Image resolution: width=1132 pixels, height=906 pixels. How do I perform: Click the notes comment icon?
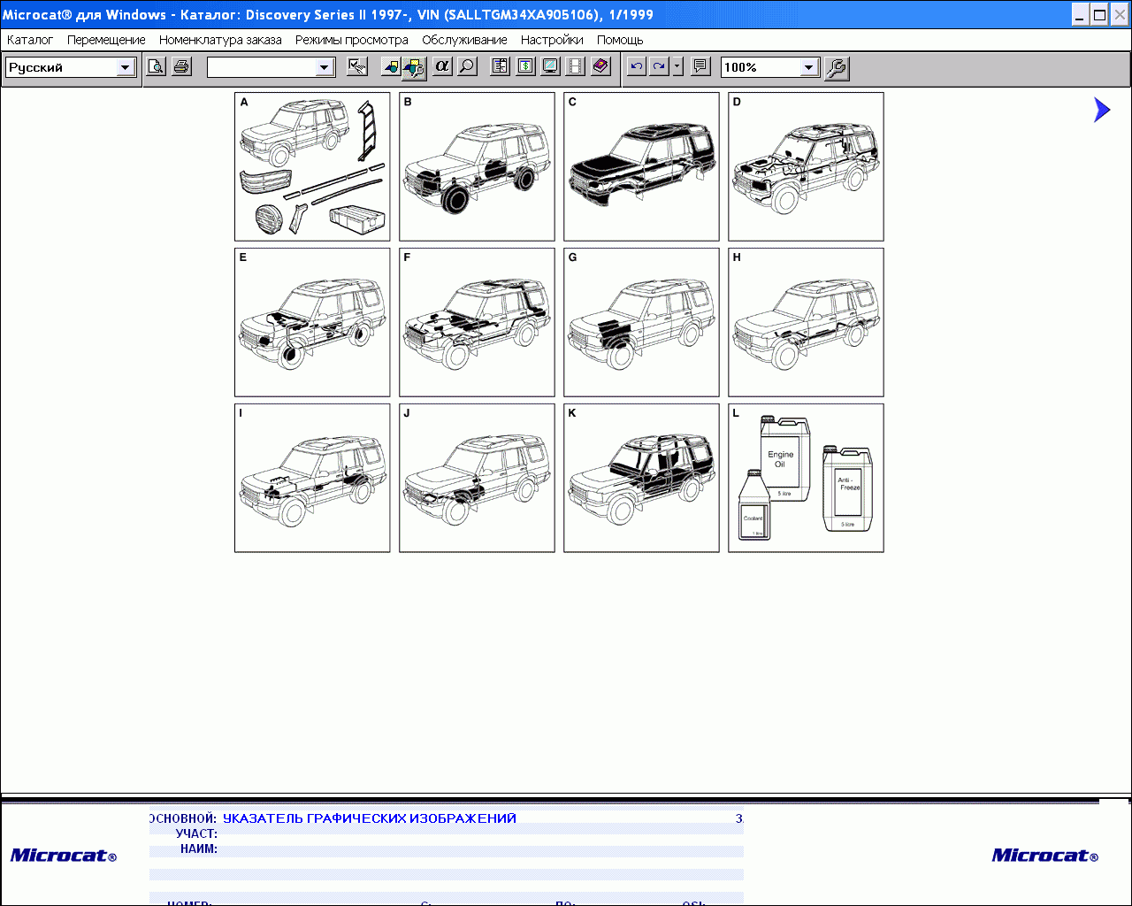tap(700, 67)
